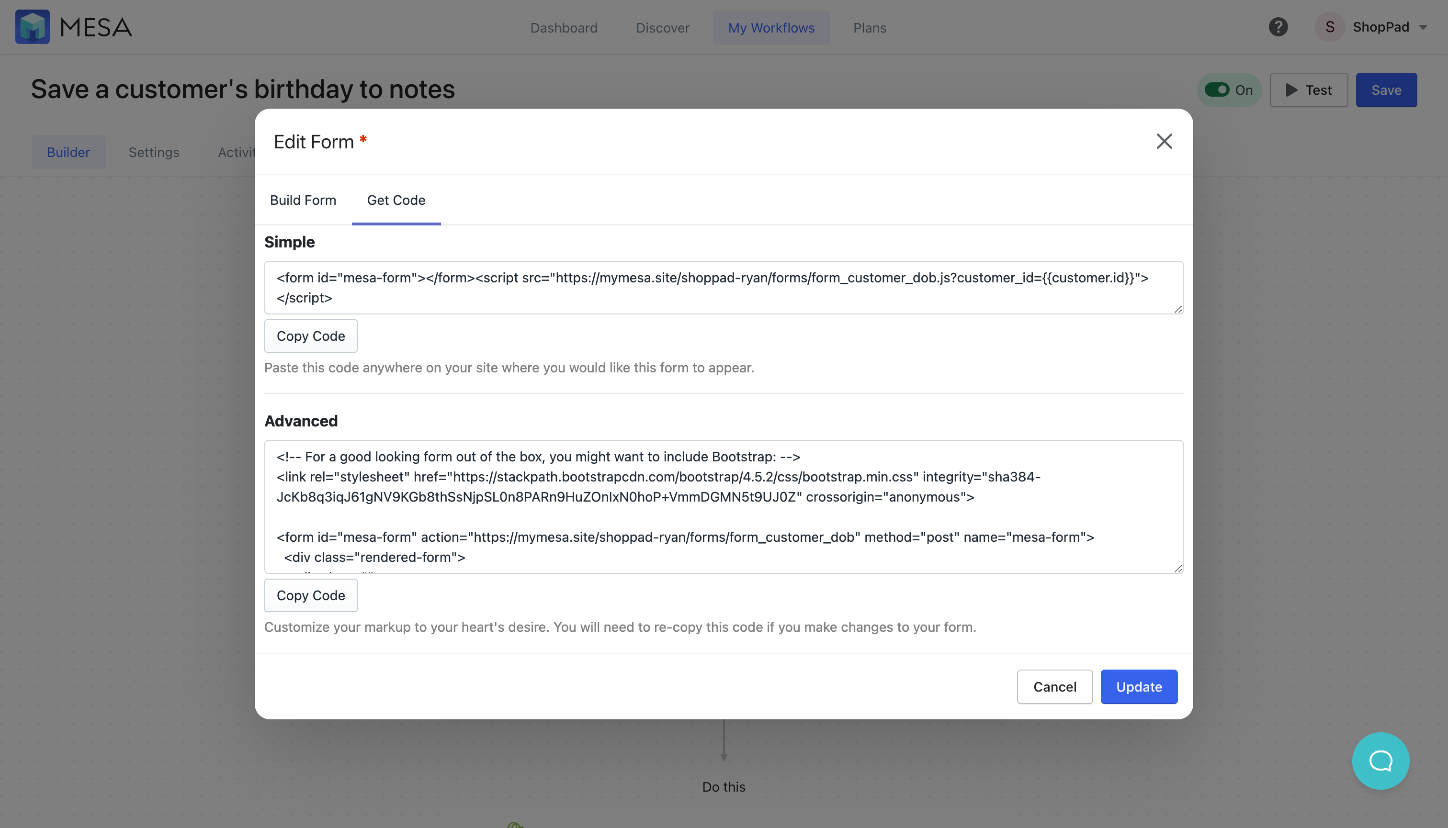1448x828 pixels.
Task: Click the workflow title 'Save a customer's birthday to notes'
Action: pos(243,90)
